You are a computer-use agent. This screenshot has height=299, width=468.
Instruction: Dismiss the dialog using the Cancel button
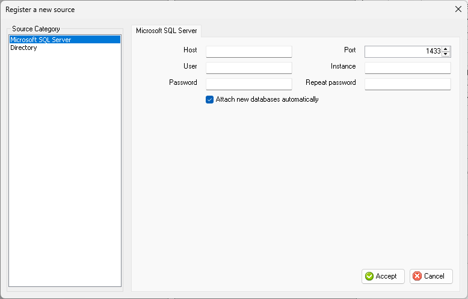[431, 276]
